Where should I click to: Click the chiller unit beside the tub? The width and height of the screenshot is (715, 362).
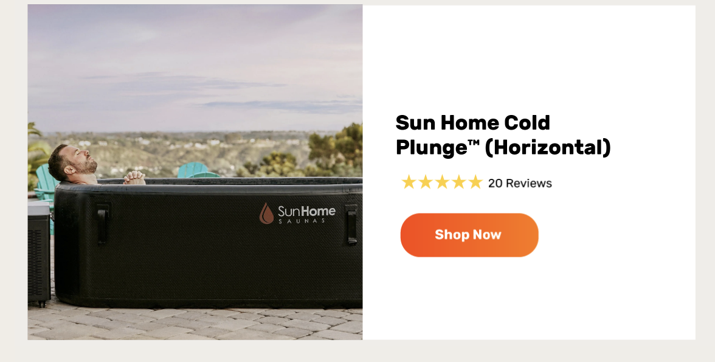pyautogui.click(x=39, y=254)
